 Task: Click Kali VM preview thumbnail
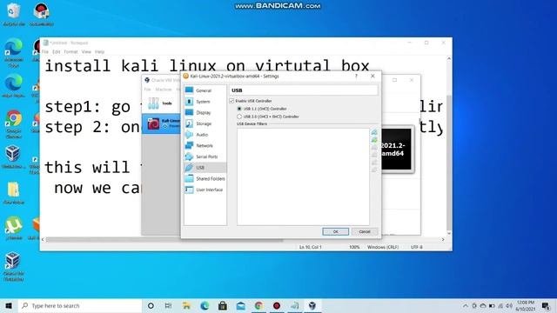[x=396, y=150]
